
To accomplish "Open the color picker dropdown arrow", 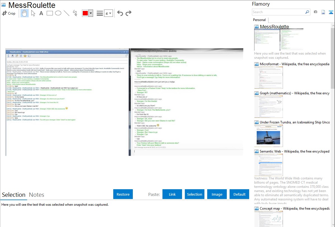I will [x=91, y=13].
